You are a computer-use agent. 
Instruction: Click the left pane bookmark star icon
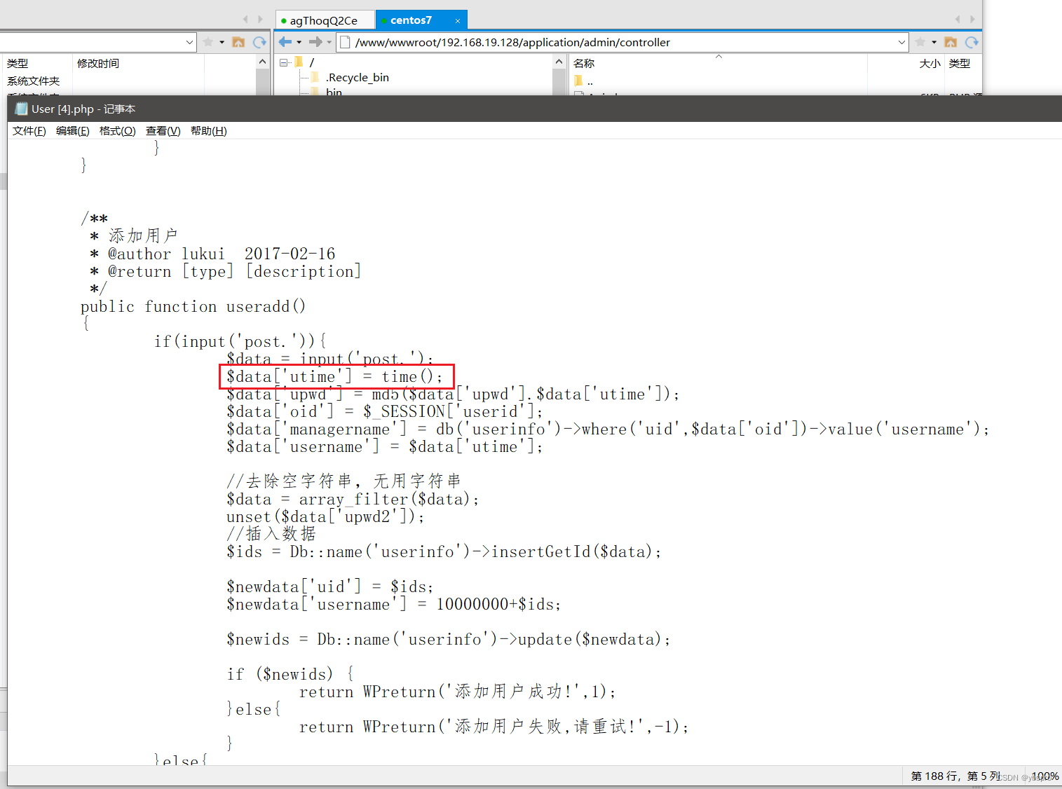pyautogui.click(x=208, y=42)
